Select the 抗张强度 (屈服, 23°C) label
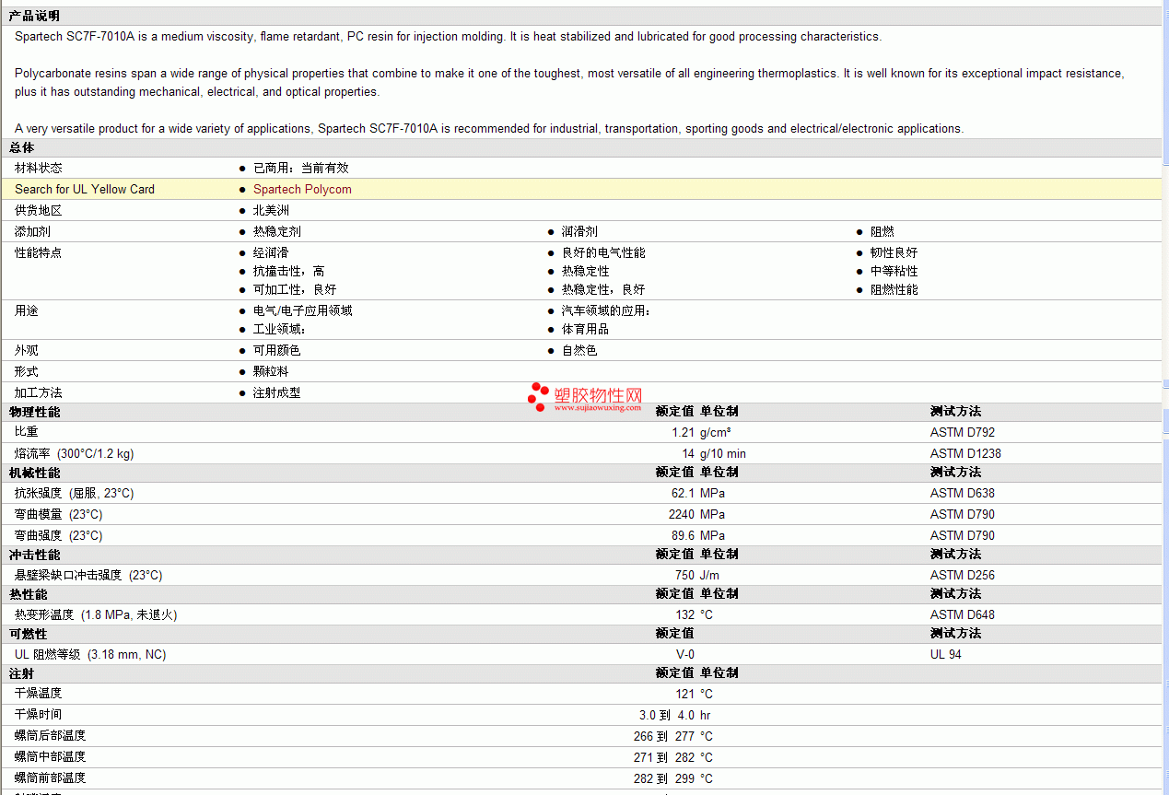The image size is (1169, 795). (x=74, y=493)
